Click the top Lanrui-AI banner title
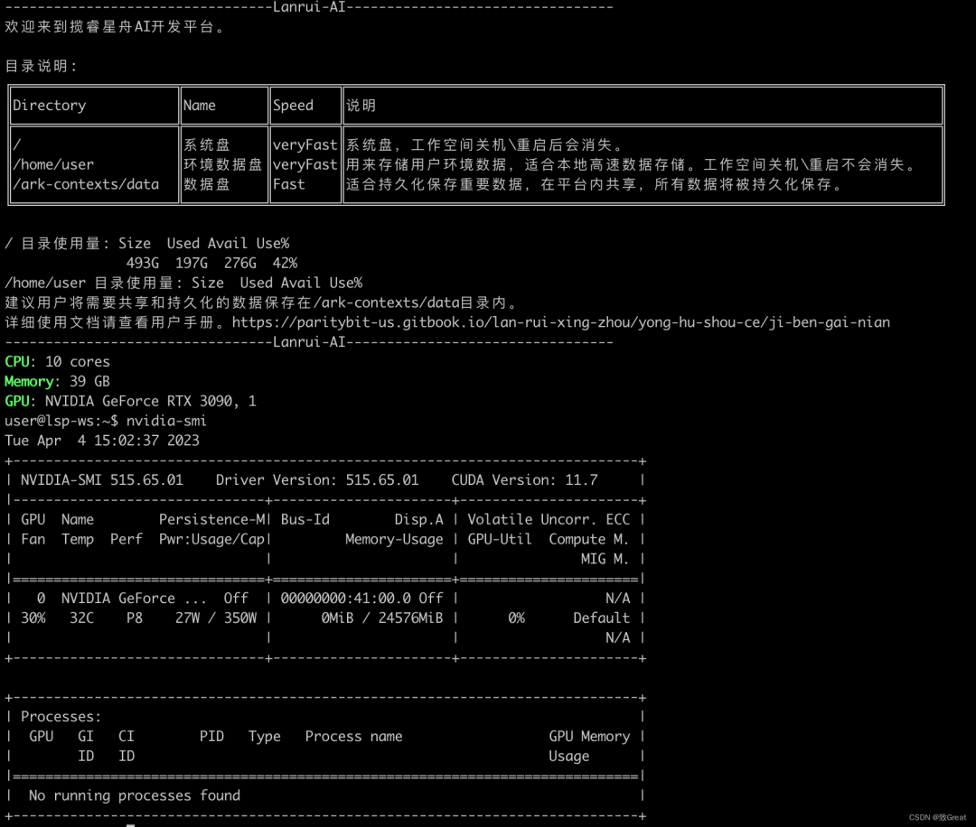Screen dimensions: 976x827 pos(309,7)
